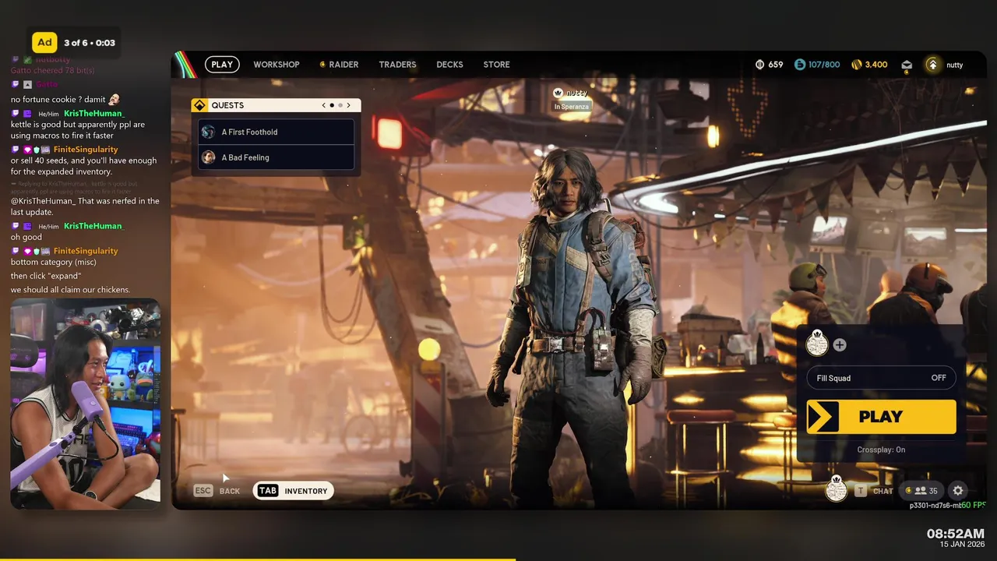Image resolution: width=997 pixels, height=561 pixels.
Task: Open Inventory via the TAB button
Action: 293,491
